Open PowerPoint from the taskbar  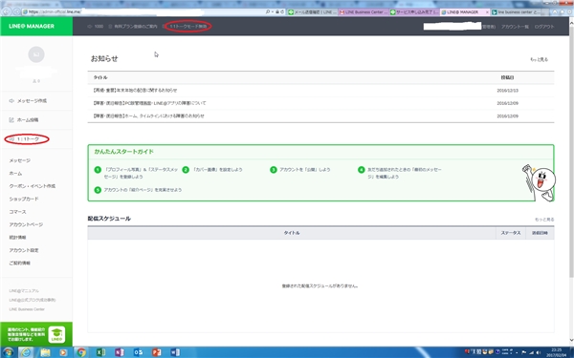157,352
